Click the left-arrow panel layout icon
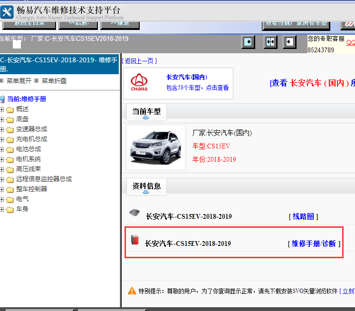Image resolution: width=355 pixels, height=311 pixels. [289, 42]
